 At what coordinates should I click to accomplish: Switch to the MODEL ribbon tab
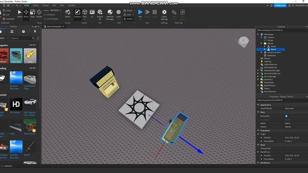(x=36, y=5)
